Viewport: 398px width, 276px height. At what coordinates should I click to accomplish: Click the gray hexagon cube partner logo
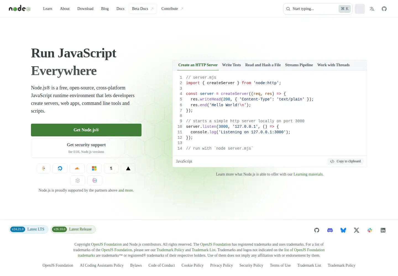(x=78, y=181)
